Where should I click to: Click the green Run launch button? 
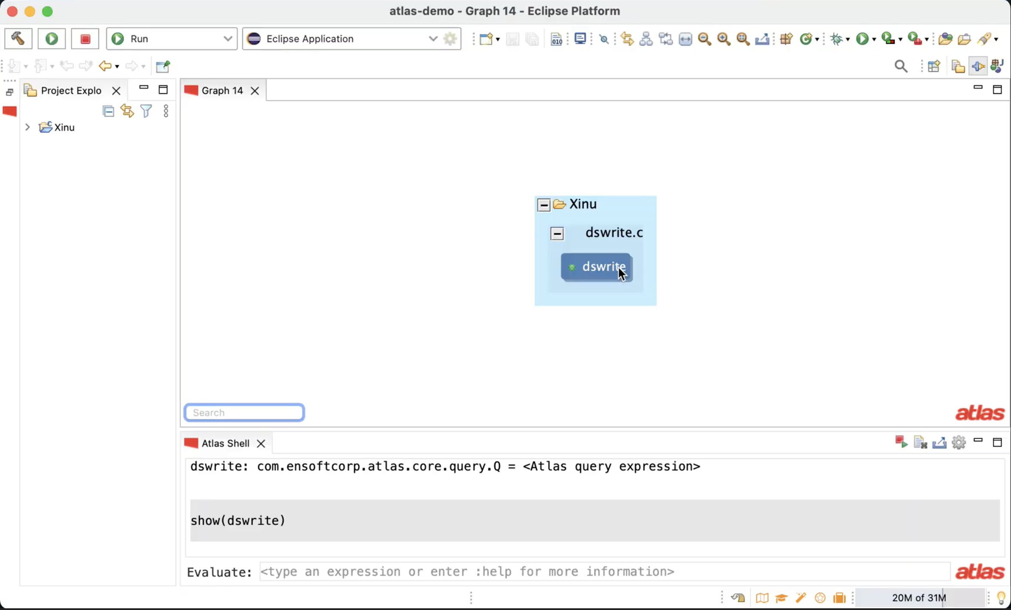tap(52, 39)
